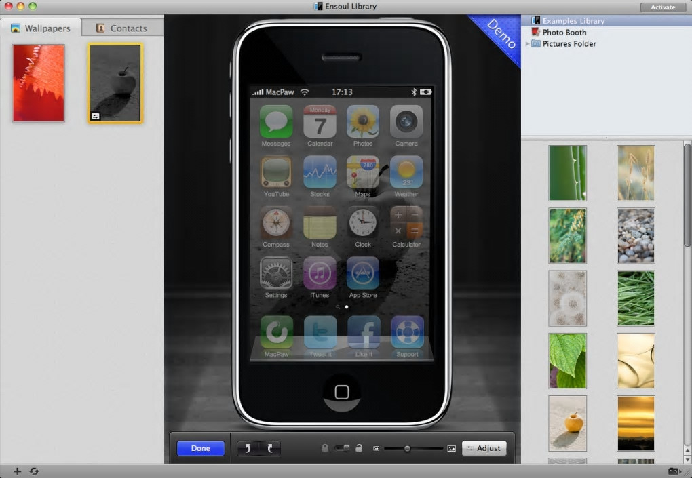Click the small image zoom-out icon
Viewport: 692px width, 478px height.
(x=376, y=448)
